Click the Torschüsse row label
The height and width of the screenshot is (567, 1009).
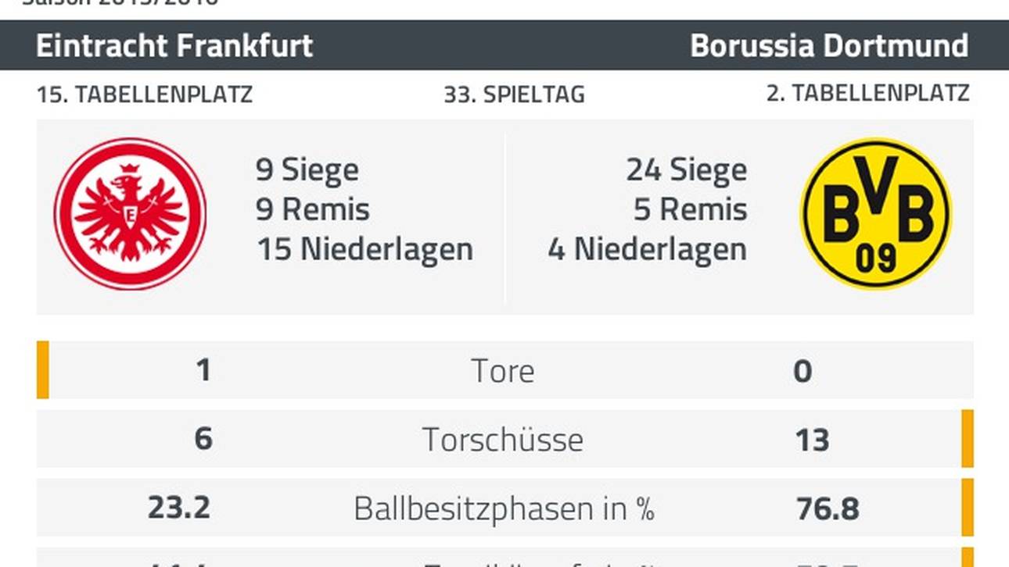tap(503, 440)
